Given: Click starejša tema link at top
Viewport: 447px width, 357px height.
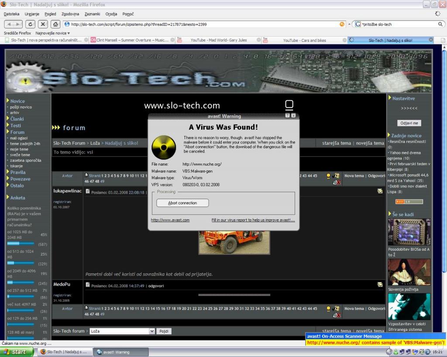Looking at the screenshot, I should (x=337, y=143).
